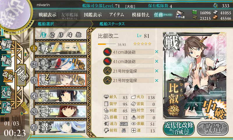Select the flagship battleship in slot 1
The height and width of the screenshot is (140, 233).
pos(62,48)
